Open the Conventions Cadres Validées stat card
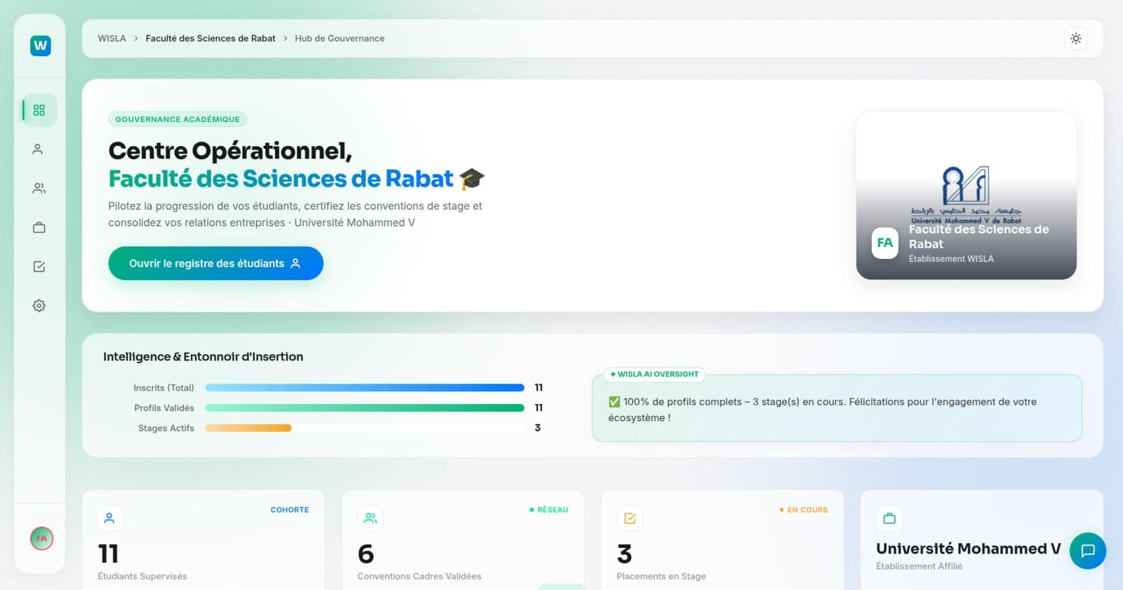 tap(463, 540)
